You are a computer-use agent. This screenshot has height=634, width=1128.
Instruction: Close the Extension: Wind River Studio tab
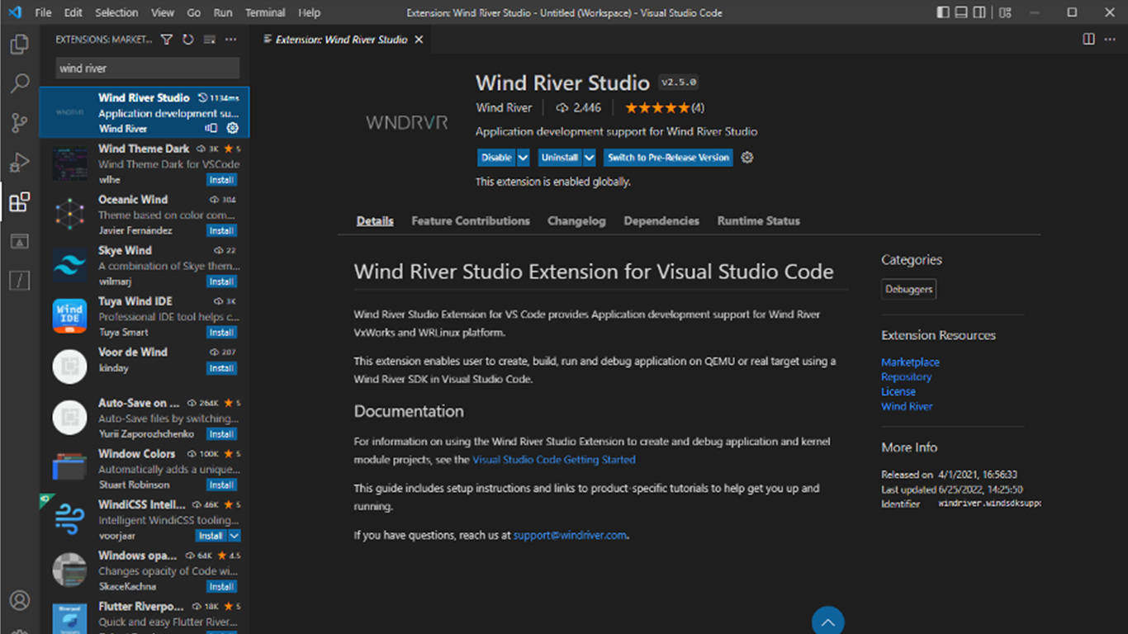pyautogui.click(x=419, y=40)
